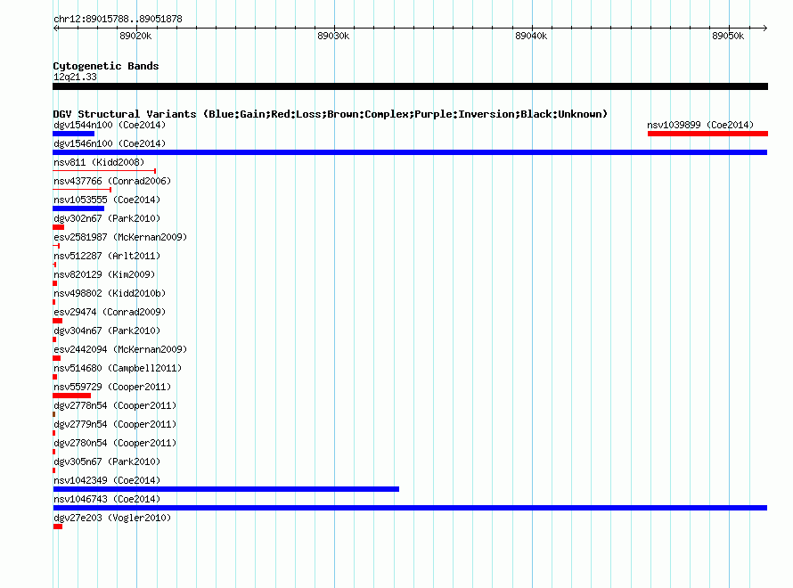Open nsv820129 (Kim2009) variant label
This screenshot has width=793, height=588.
(104, 274)
